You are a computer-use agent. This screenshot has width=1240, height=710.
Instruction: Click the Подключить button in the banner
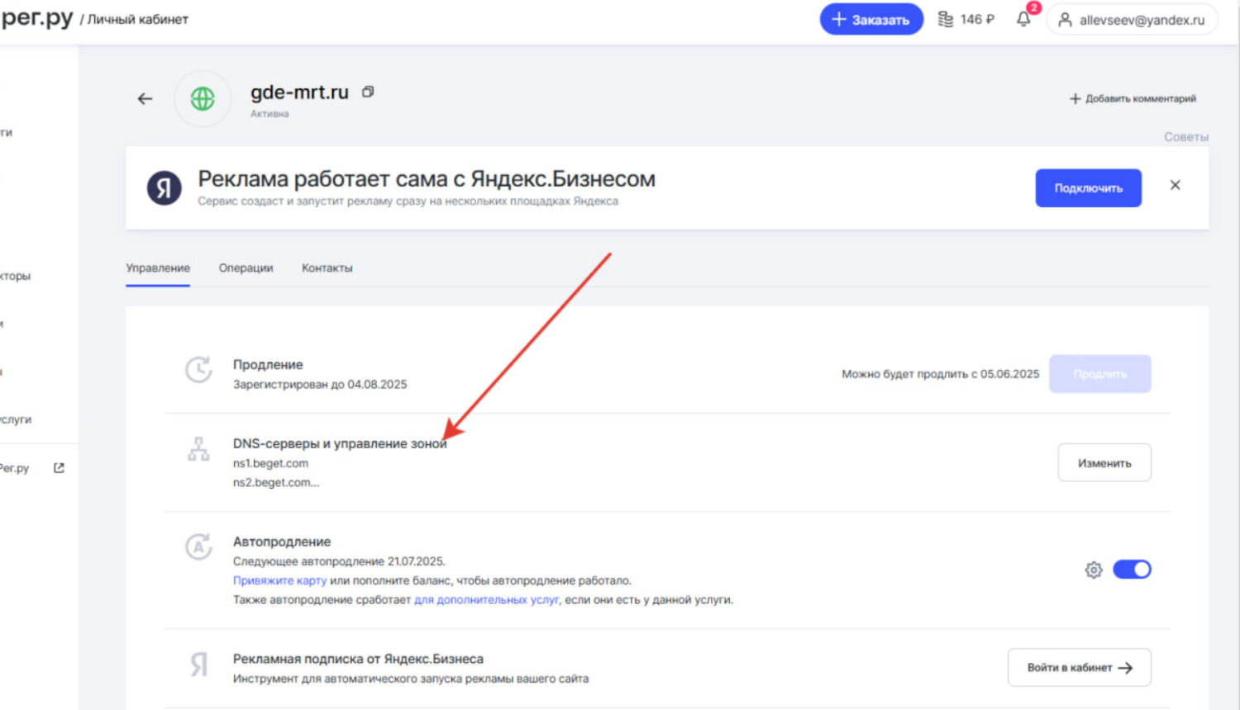pyautogui.click(x=1088, y=188)
